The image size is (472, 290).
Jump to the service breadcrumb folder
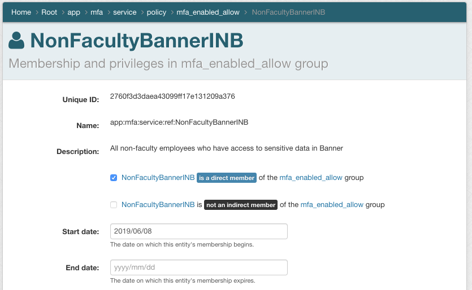pos(124,12)
